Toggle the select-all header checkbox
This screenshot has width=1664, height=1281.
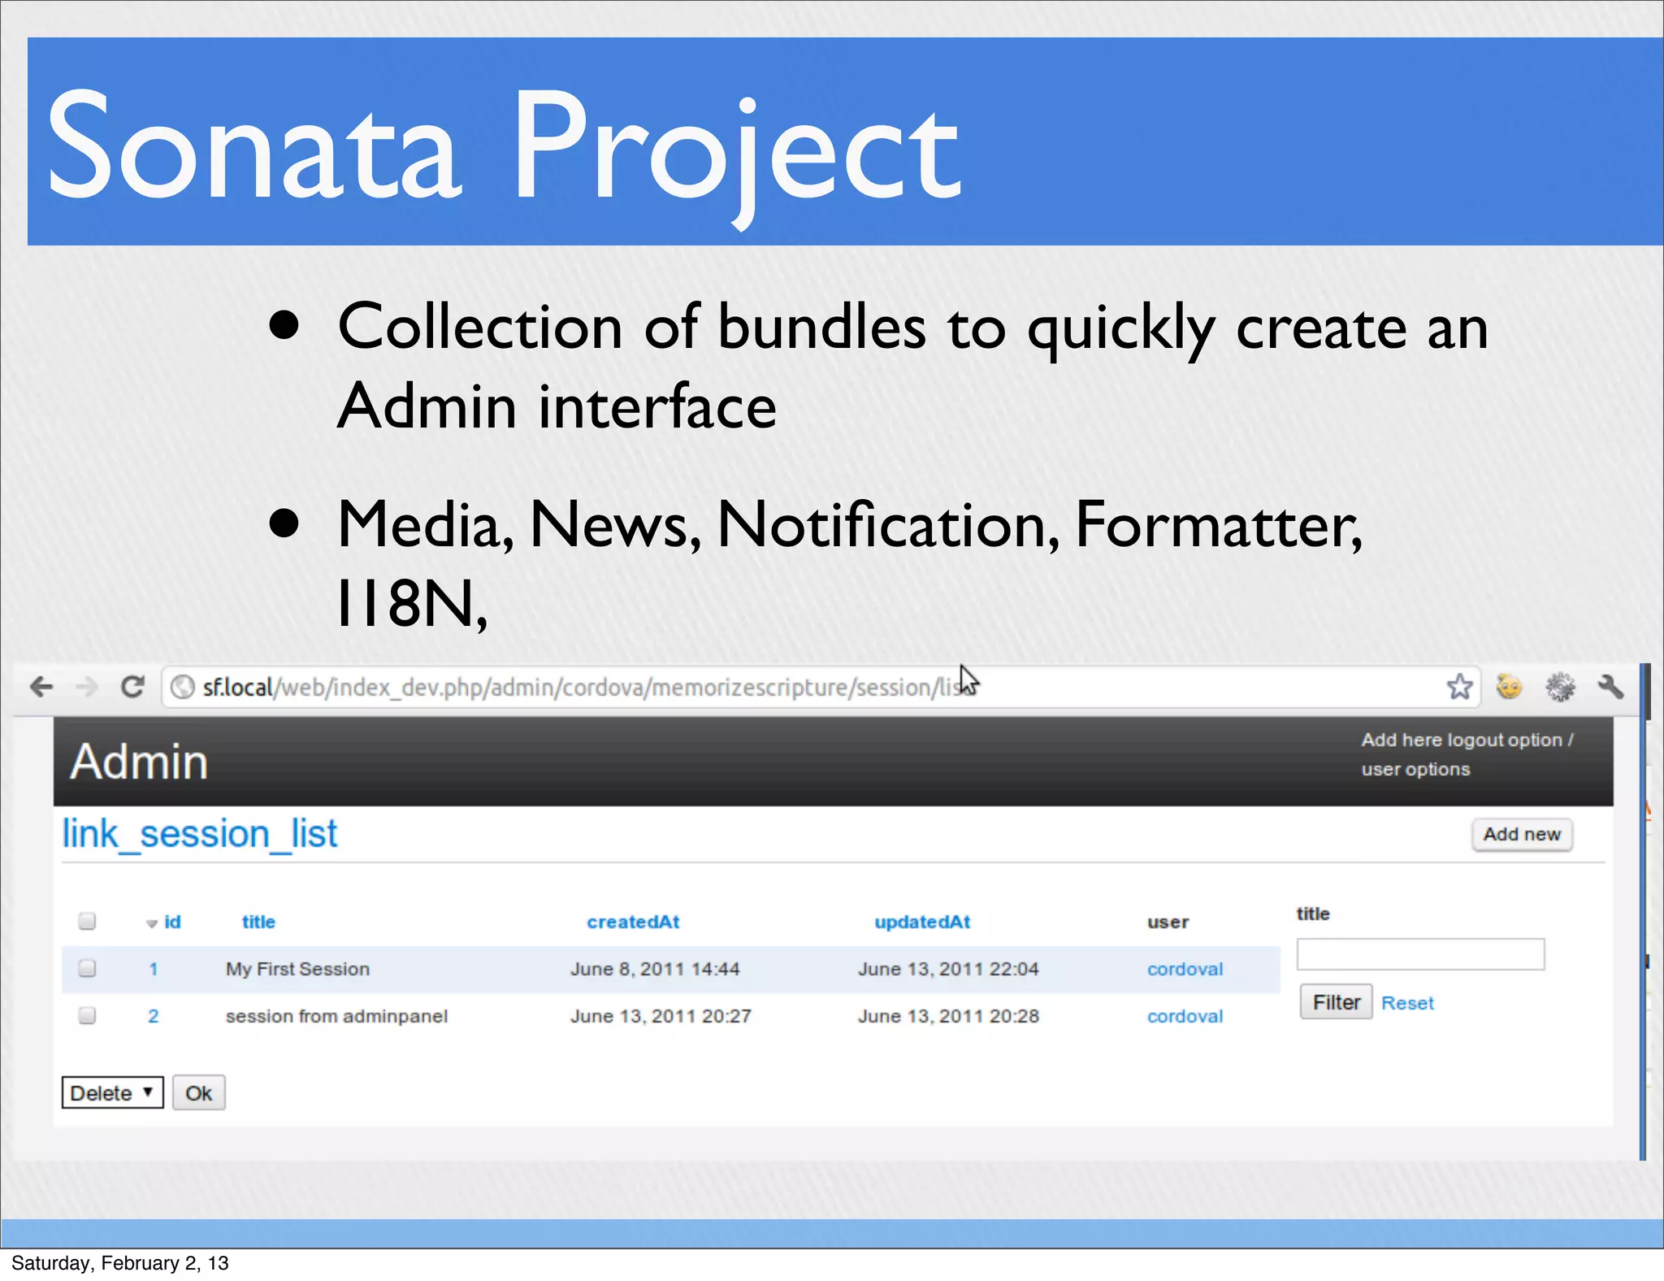[x=87, y=921]
